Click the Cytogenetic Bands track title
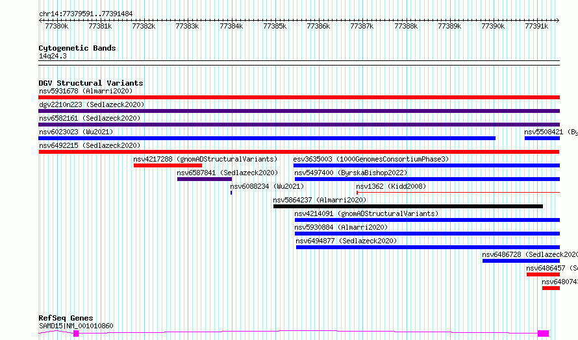 77,48
